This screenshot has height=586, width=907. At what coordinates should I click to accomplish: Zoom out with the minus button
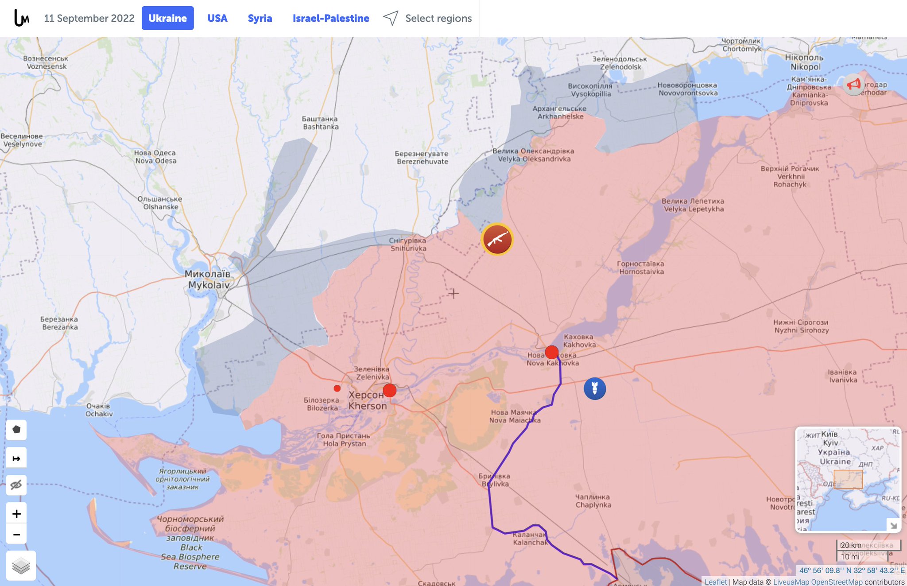(x=16, y=534)
